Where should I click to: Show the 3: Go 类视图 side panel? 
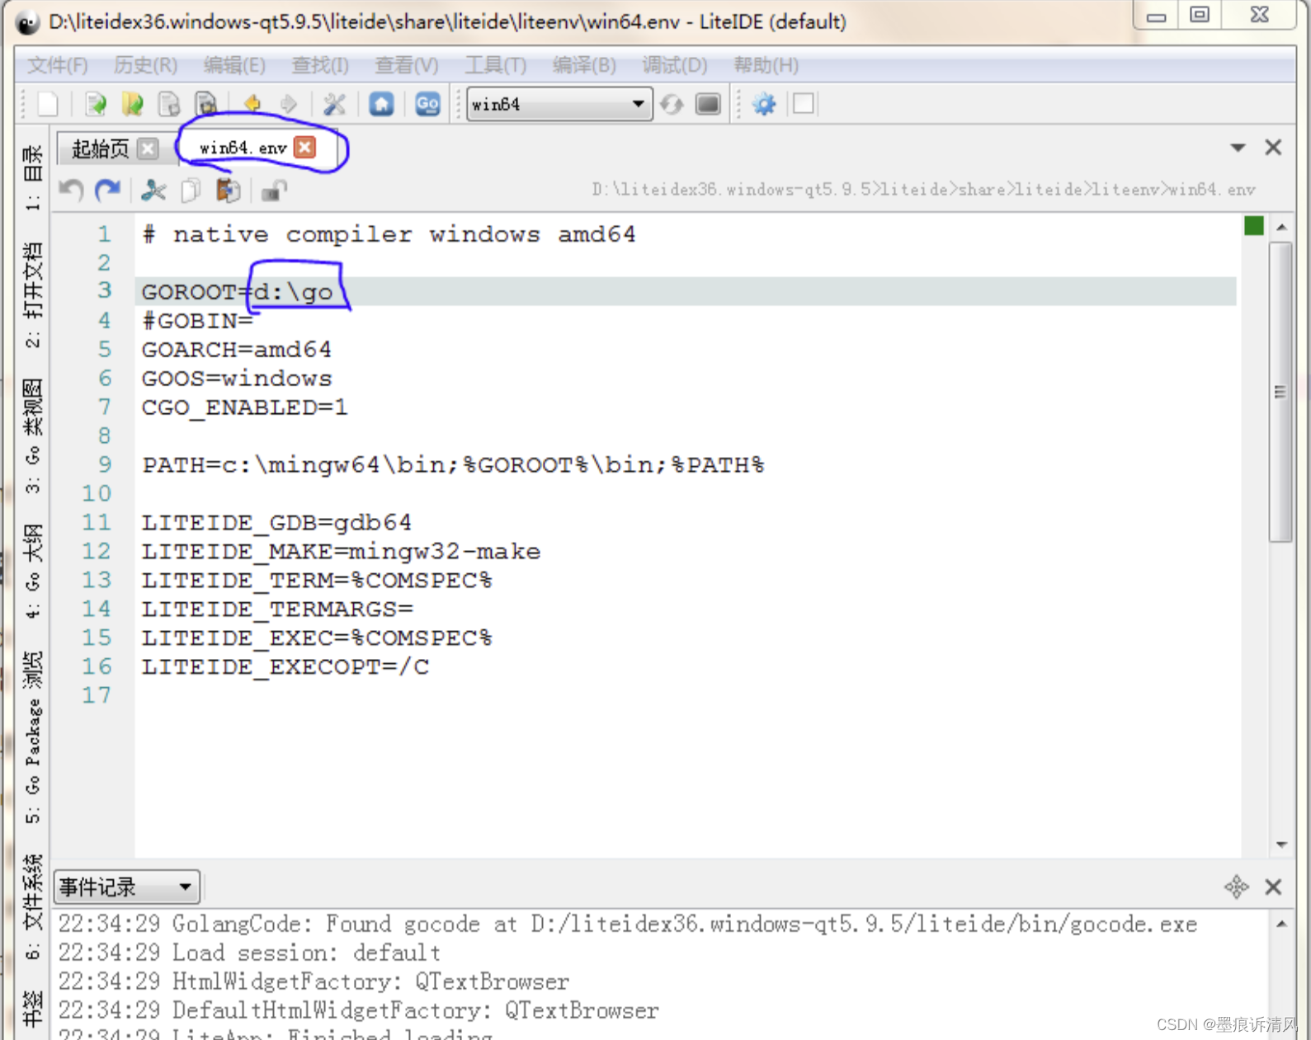pos(32,435)
